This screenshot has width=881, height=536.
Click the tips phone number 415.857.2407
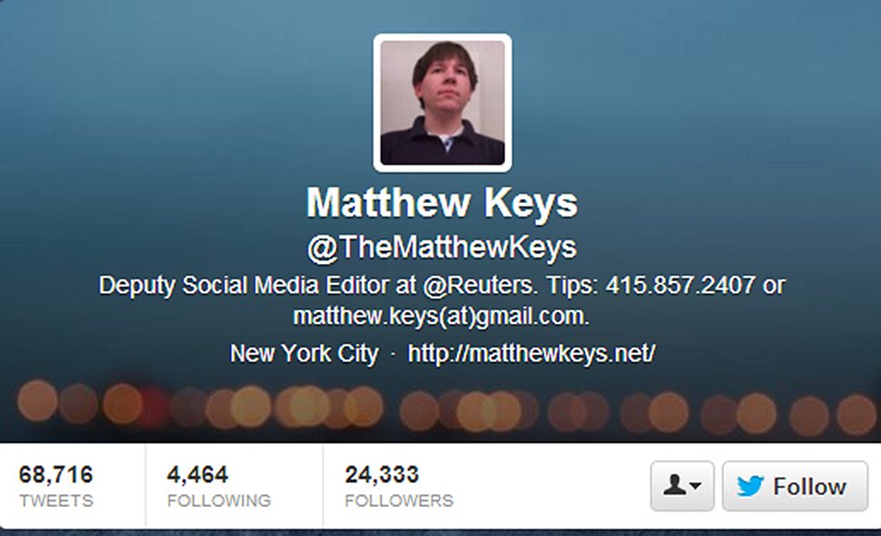click(x=680, y=285)
